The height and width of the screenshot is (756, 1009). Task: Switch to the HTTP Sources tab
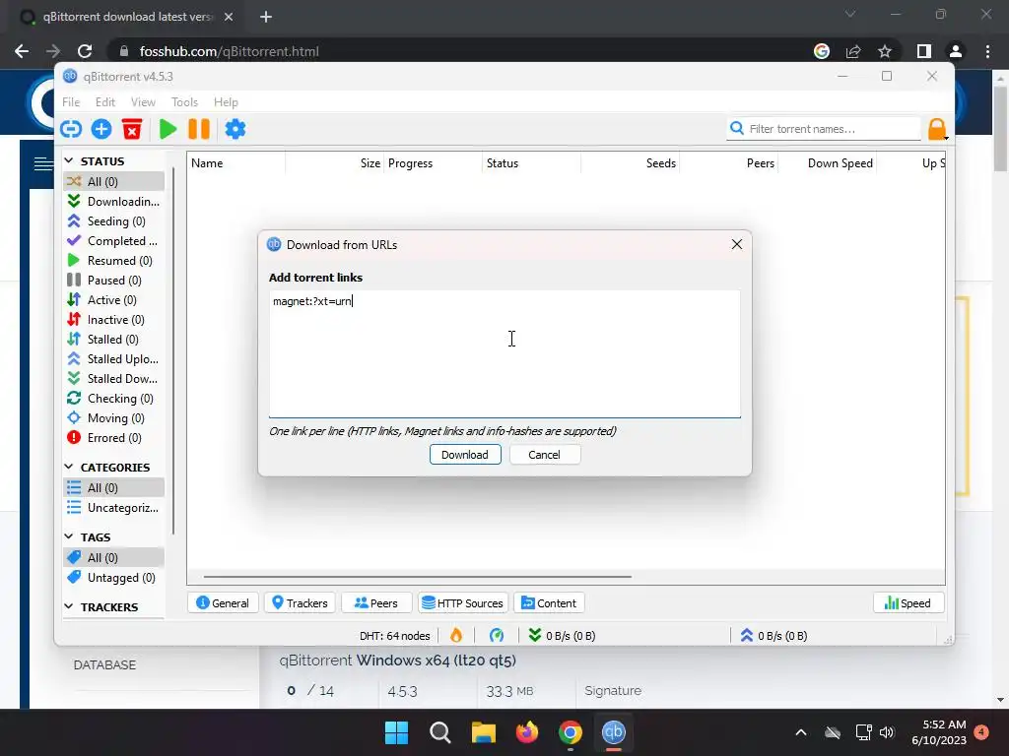pos(463,603)
